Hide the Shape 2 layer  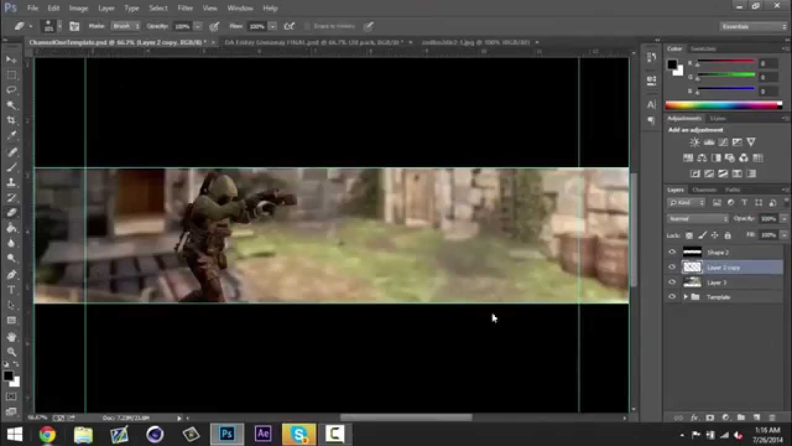coord(672,252)
